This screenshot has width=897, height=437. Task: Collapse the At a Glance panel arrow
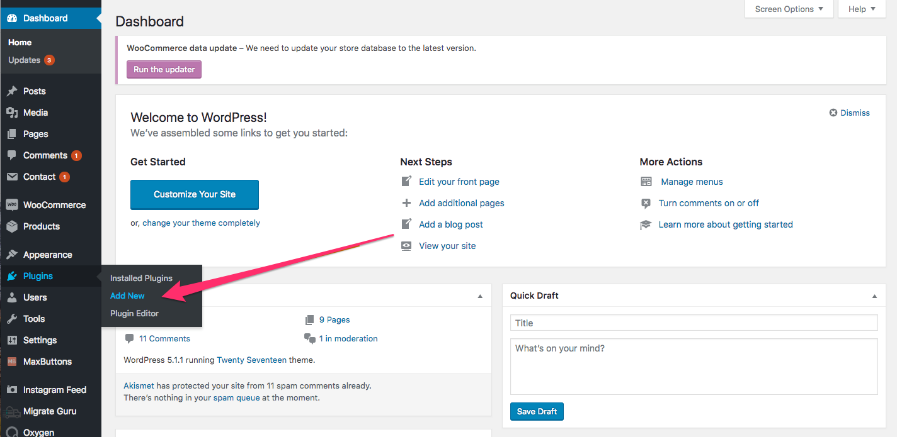point(480,296)
